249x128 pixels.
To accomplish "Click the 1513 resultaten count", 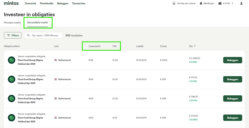I will click(x=74, y=36).
